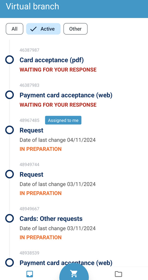Viewport: 148px width, 280px height.
Task: Select circle marker next to request 46387983
Action: pyautogui.click(x=9, y=95)
